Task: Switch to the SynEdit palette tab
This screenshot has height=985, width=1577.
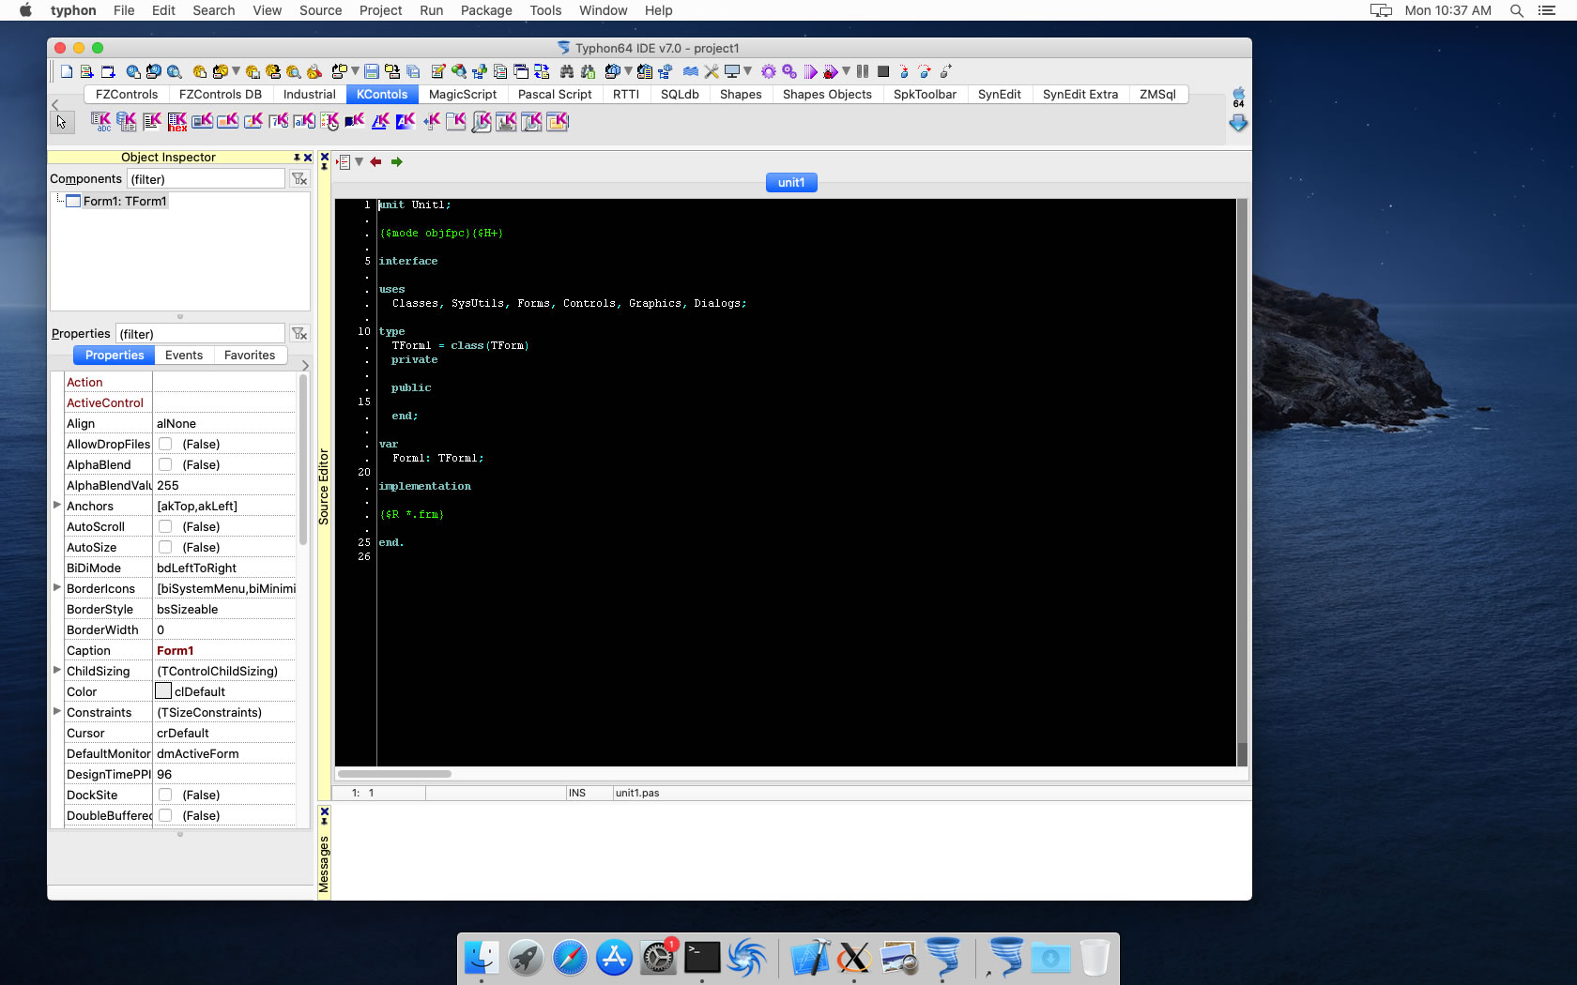Action: 999,94
